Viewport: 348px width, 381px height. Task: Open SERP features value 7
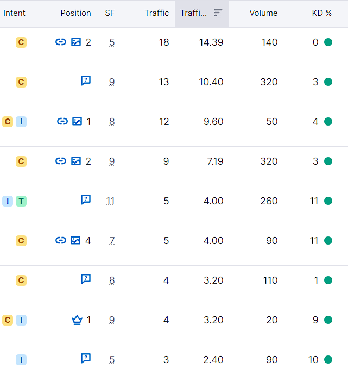coord(112,241)
